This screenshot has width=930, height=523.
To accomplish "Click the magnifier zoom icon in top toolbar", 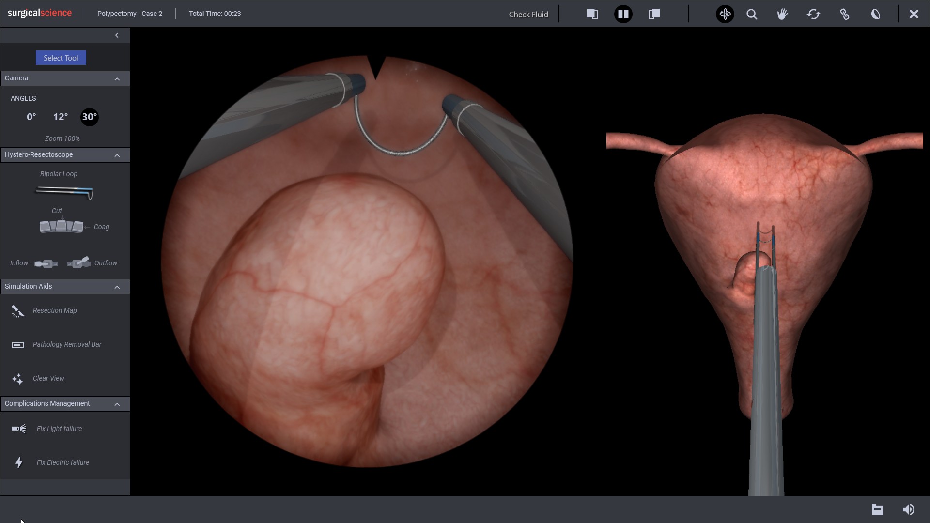I will 752,15.
